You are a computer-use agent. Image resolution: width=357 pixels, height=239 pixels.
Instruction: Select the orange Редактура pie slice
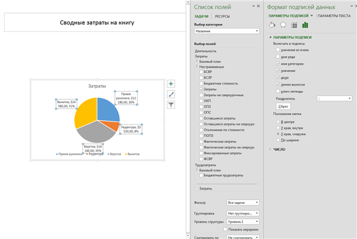[x=114, y=126]
